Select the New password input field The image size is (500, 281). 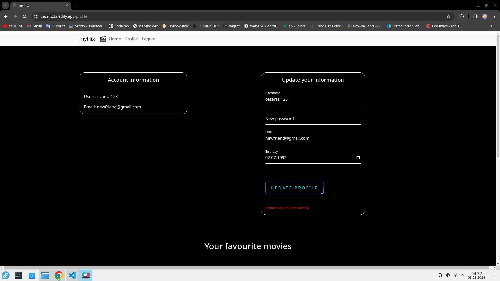[313, 118]
